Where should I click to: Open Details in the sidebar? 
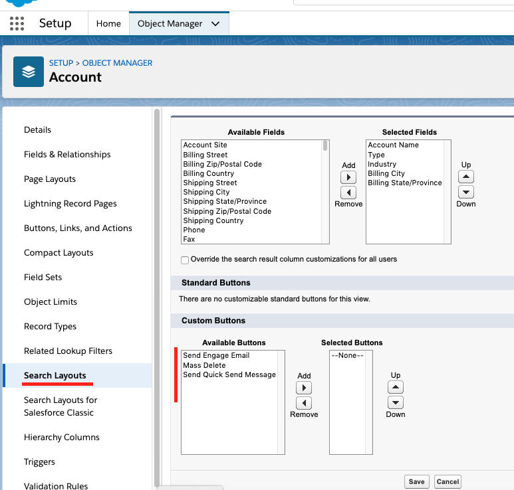(x=37, y=130)
